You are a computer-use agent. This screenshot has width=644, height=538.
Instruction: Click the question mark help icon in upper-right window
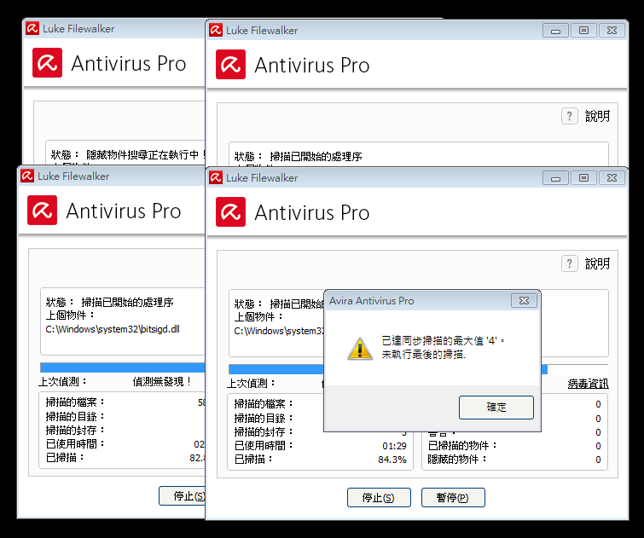click(570, 116)
